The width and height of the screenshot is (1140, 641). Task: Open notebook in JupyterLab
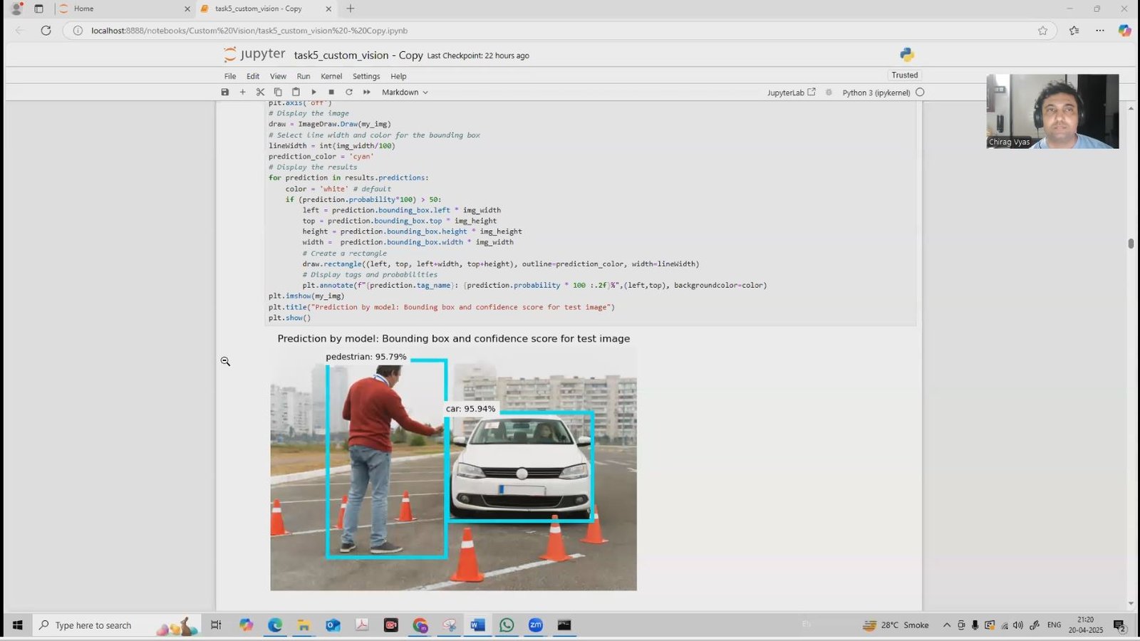(x=791, y=93)
